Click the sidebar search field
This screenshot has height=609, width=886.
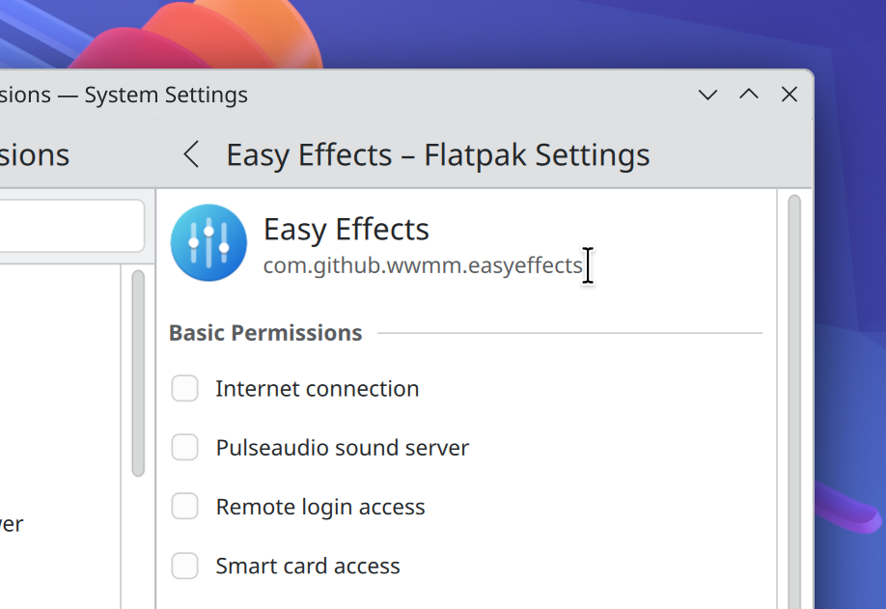(x=68, y=225)
